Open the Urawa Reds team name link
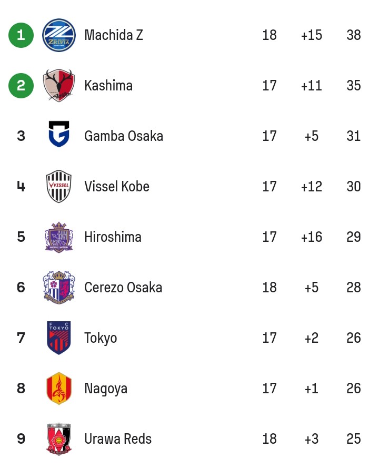Viewport: 379px width, 469px height. click(118, 439)
